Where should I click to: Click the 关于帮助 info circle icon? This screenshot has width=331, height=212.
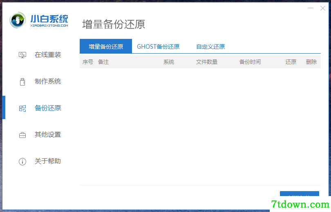[22, 162]
